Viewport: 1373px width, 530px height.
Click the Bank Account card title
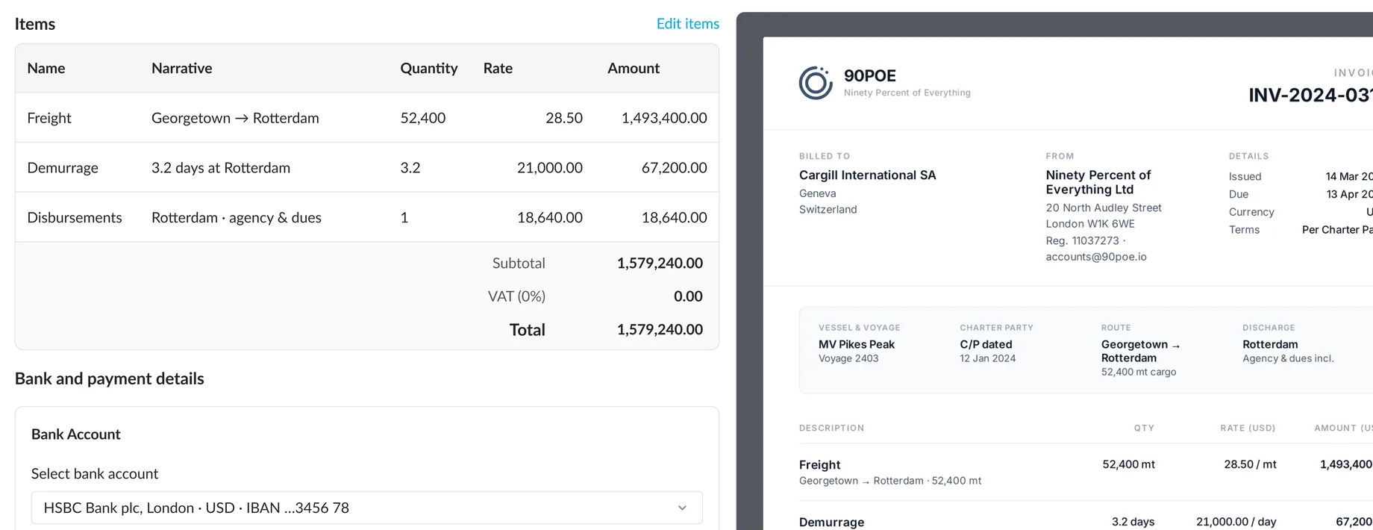pos(76,434)
